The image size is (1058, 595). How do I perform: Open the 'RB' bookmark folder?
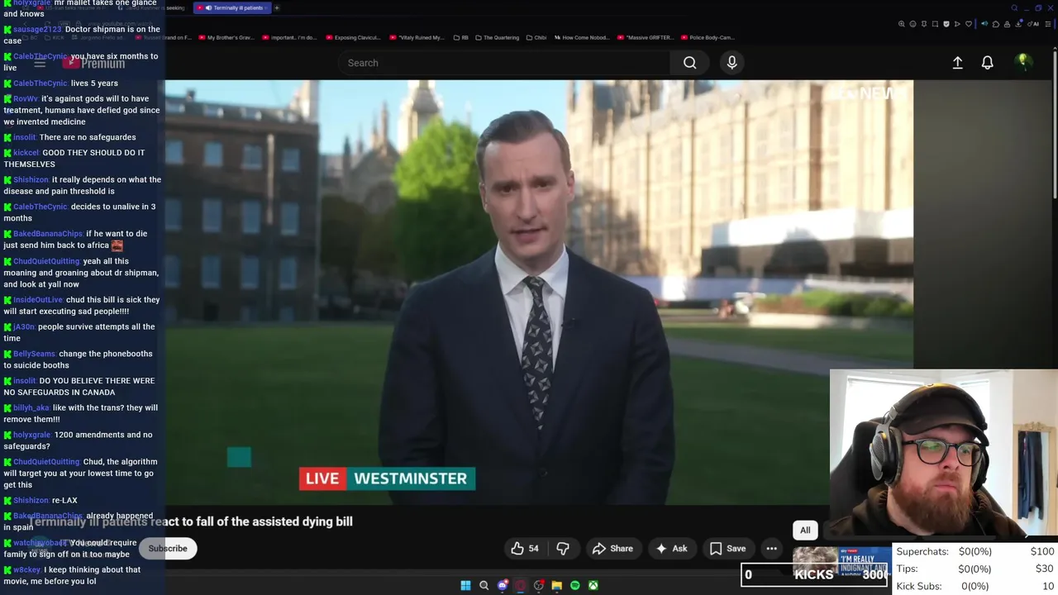(x=460, y=37)
